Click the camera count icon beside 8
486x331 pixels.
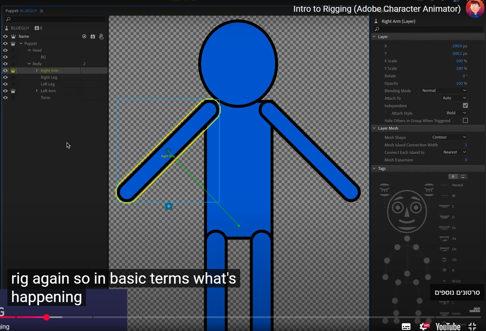coord(37,28)
